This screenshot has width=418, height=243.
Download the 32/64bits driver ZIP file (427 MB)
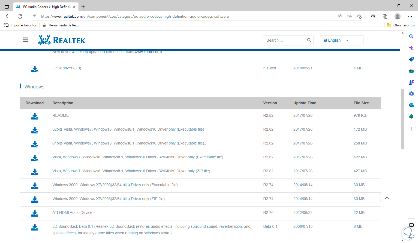[x=35, y=172]
